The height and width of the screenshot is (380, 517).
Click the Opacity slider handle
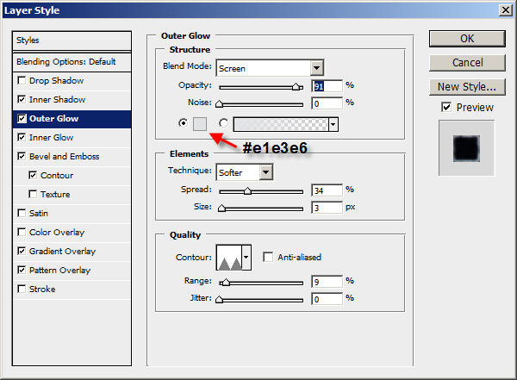(x=296, y=87)
